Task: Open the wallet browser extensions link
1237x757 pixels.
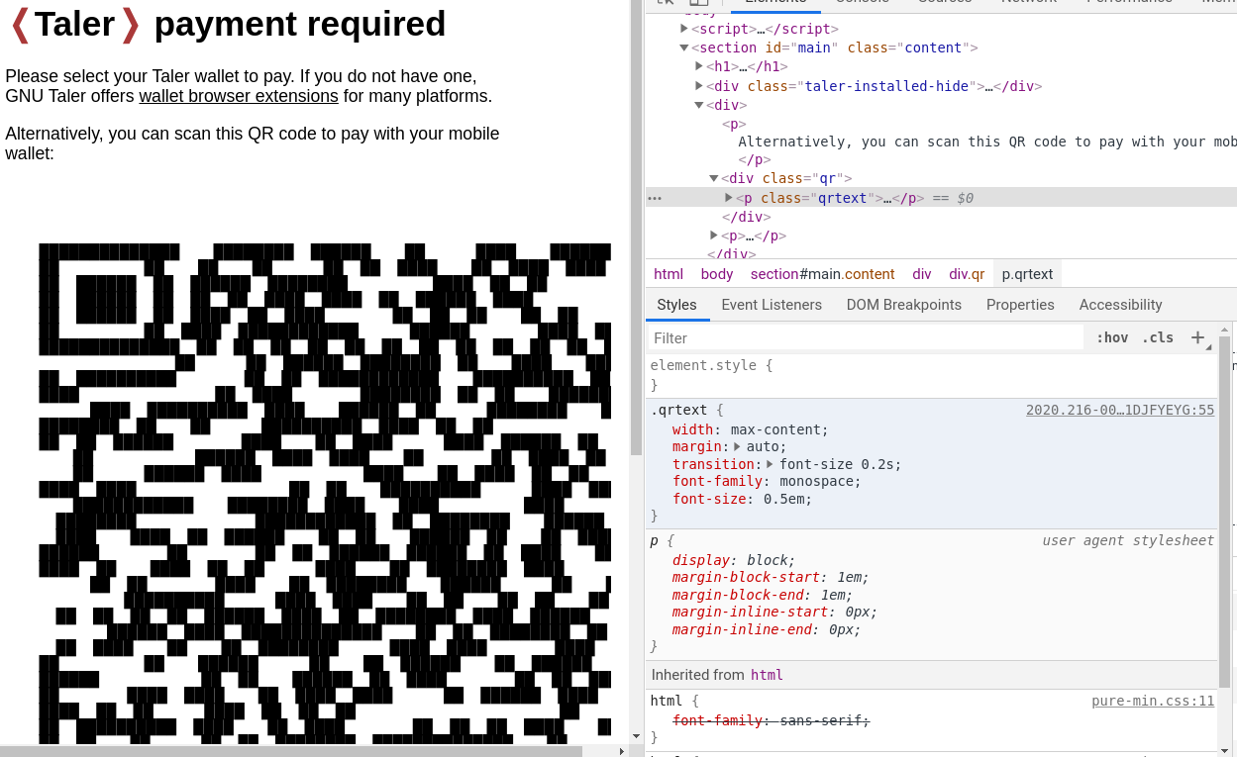Action: (239, 96)
